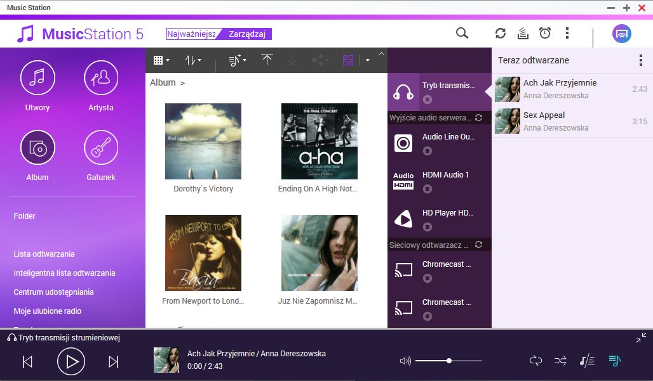Screen dimensions: 653x381
Task: Switch to the Zarządzaj tab
Action: click(x=247, y=34)
